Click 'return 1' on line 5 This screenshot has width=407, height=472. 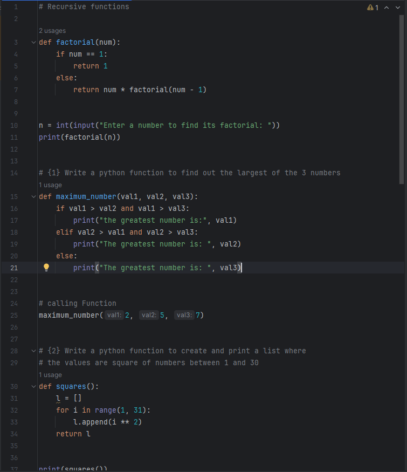point(90,66)
